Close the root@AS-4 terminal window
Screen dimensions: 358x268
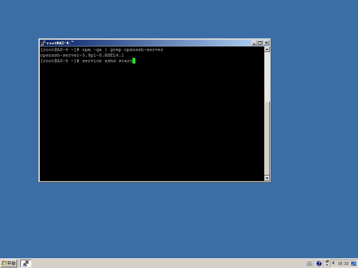point(266,43)
